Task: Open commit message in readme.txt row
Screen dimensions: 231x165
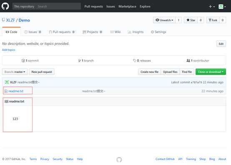Action: coord(93,91)
